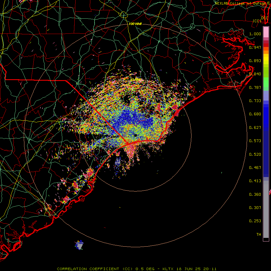The width and height of the screenshot is (271, 271).
Task: Click the 0.680 scale value
Action: tap(255, 114)
